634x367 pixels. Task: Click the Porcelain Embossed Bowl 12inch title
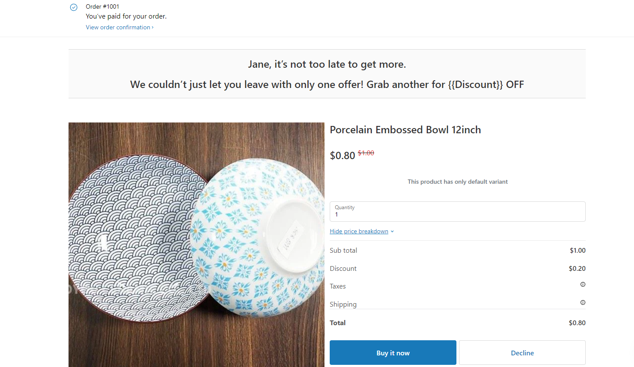[405, 129]
